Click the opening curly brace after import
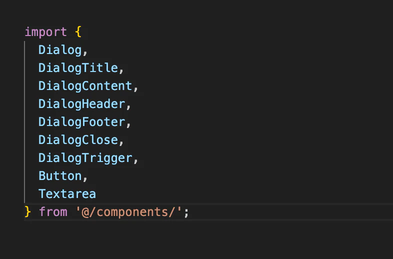 78,32
